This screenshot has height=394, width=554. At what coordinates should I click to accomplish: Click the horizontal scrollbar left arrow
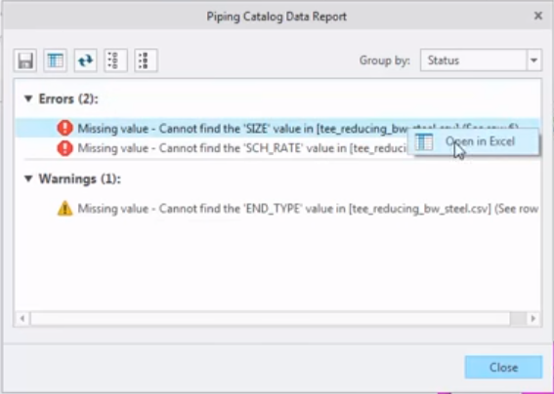tap(22, 319)
